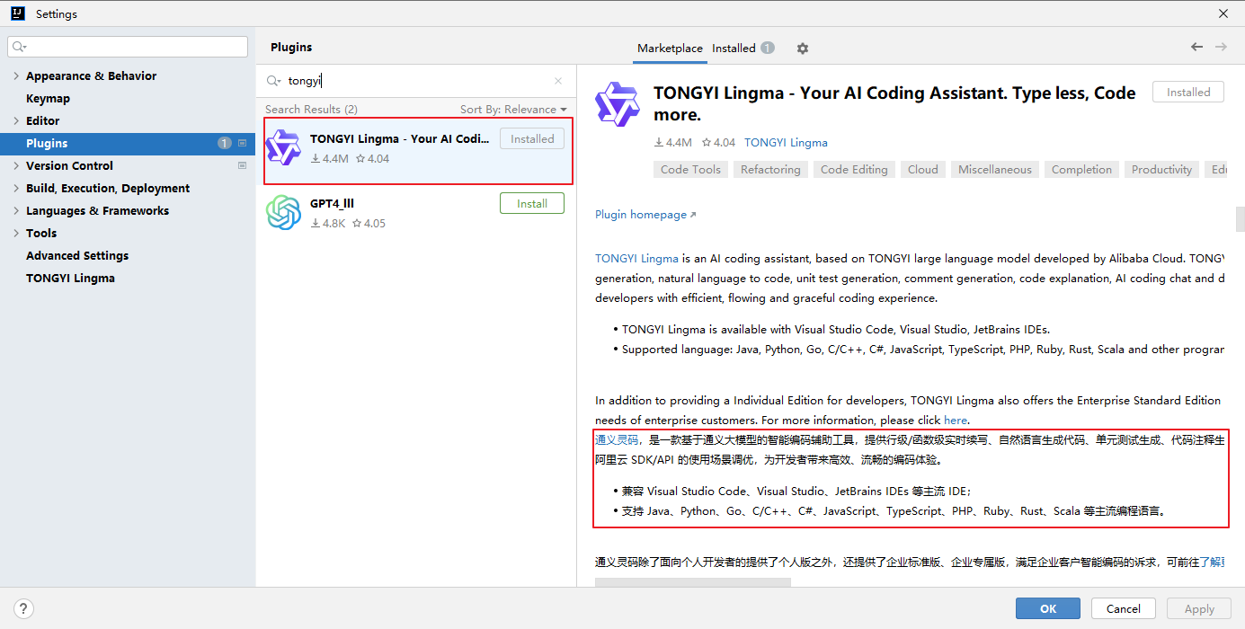The image size is (1245, 629).
Task: Click the 'here' link for more information
Action: (x=956, y=421)
